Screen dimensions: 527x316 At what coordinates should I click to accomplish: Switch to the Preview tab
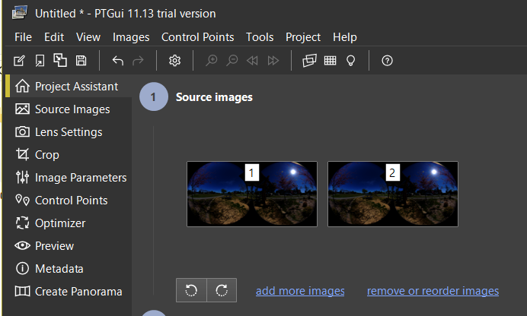click(x=69, y=246)
